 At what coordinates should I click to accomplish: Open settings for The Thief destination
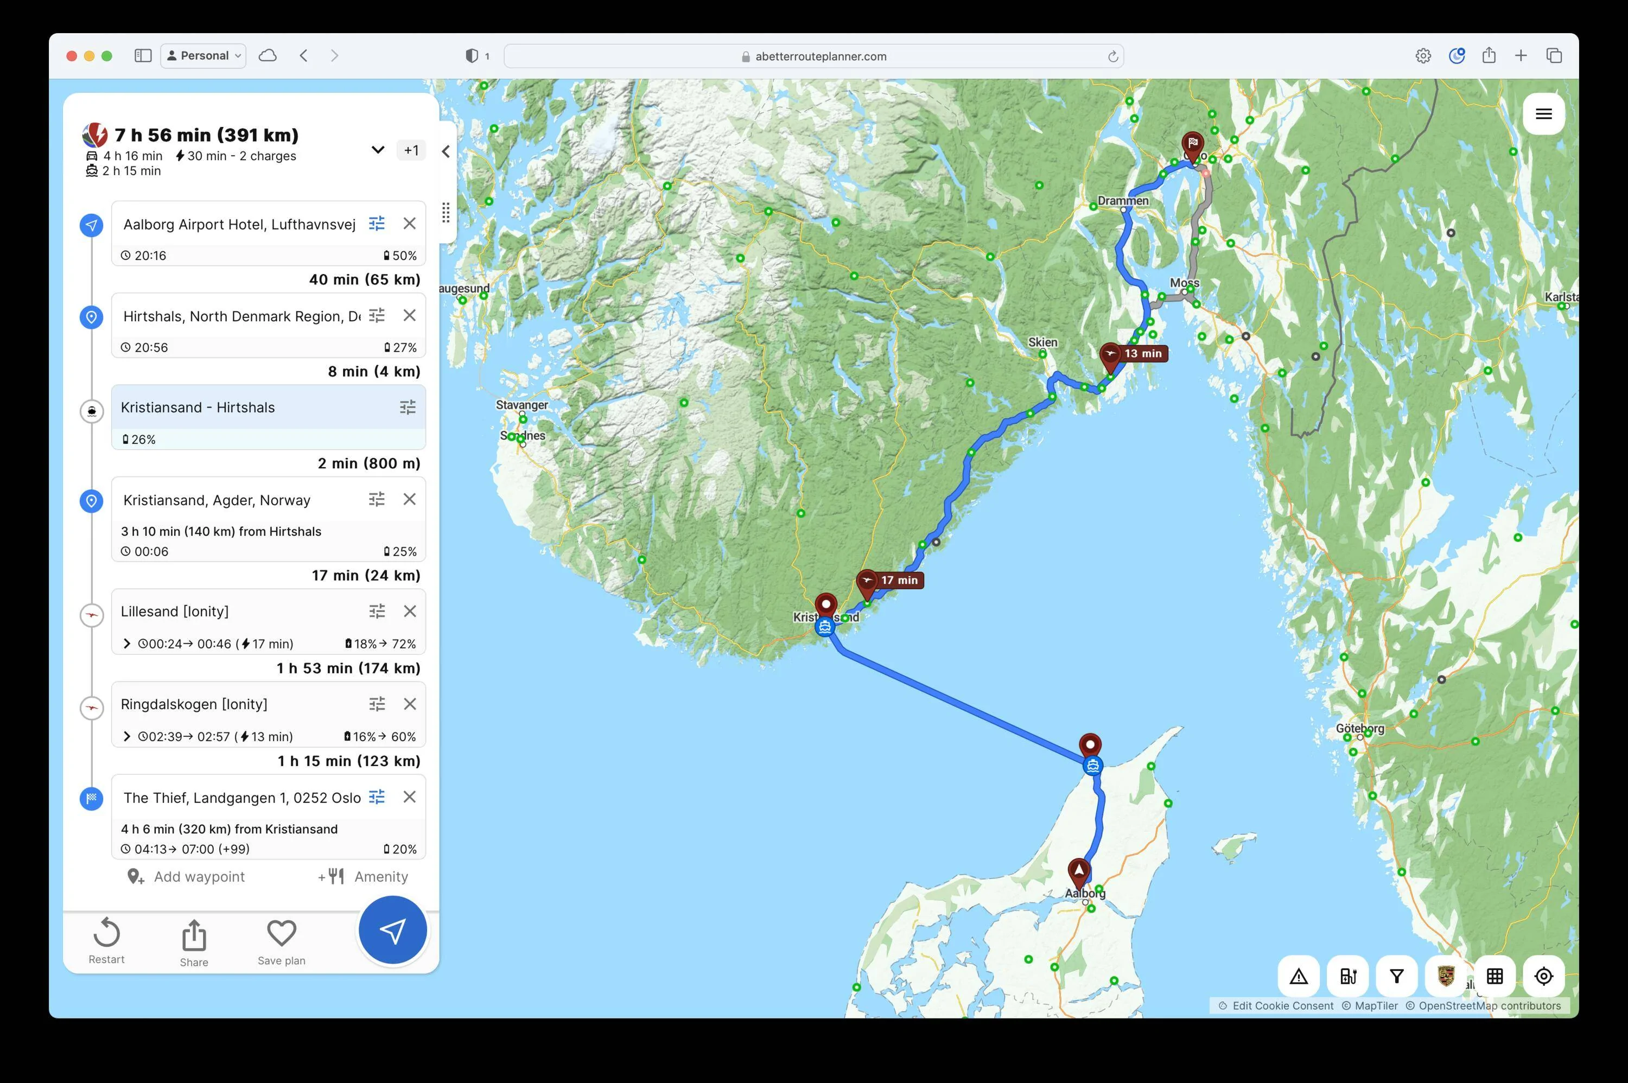click(377, 797)
